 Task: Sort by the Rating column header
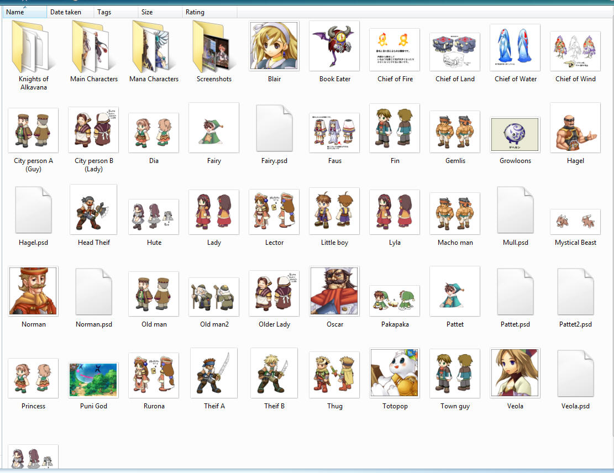coord(209,12)
